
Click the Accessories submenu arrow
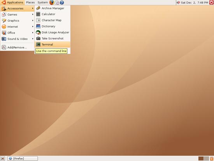pos(33,9)
